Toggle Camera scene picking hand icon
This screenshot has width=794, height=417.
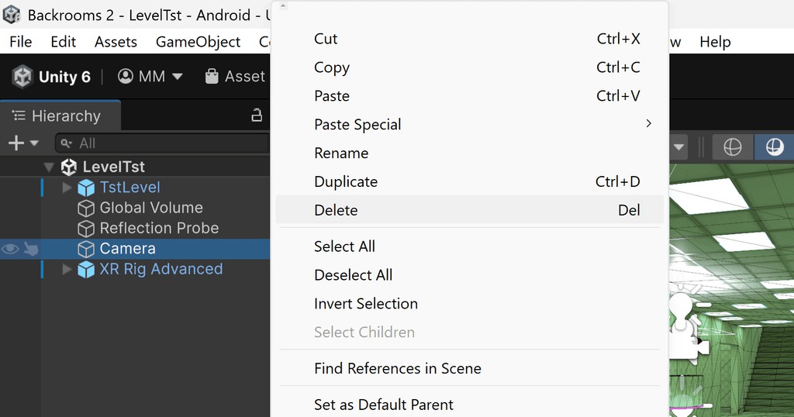click(x=31, y=249)
